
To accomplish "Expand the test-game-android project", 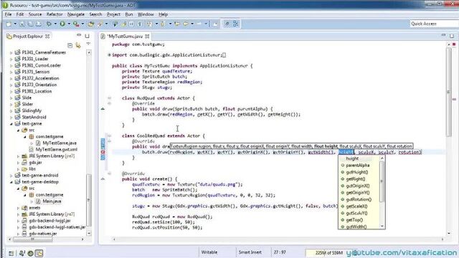I will [x=11, y=176].
